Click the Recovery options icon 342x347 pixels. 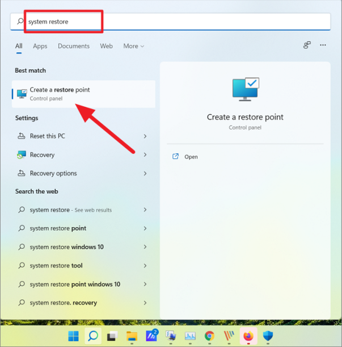click(21, 173)
